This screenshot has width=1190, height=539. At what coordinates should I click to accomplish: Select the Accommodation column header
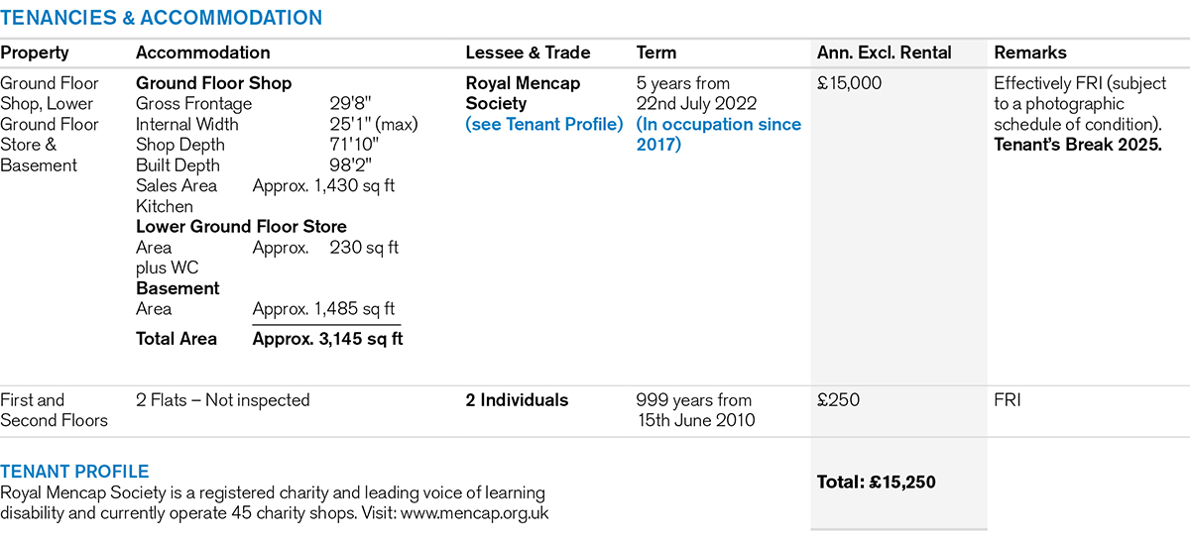coord(202,54)
